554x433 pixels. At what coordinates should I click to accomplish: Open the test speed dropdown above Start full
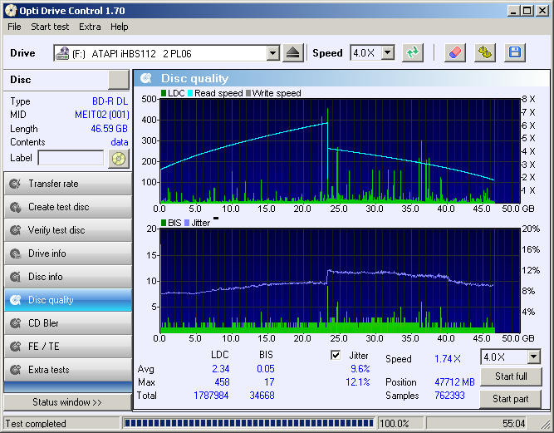[x=534, y=357]
